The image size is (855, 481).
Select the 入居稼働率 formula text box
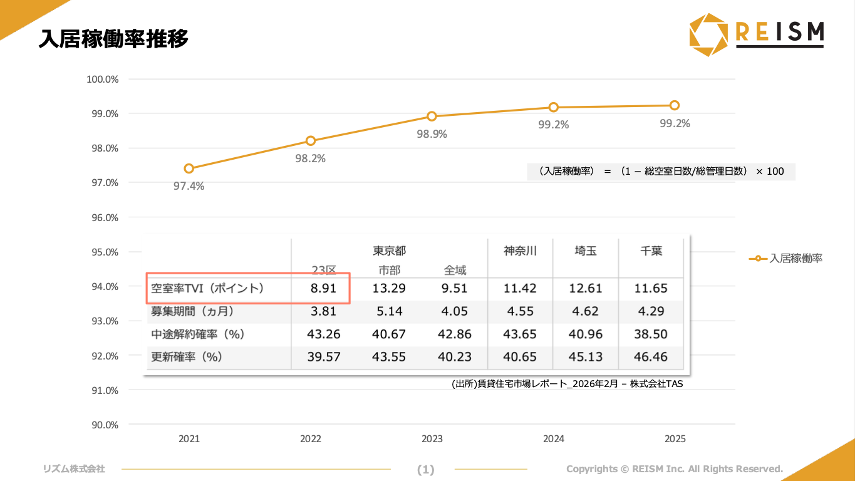pyautogui.click(x=661, y=171)
